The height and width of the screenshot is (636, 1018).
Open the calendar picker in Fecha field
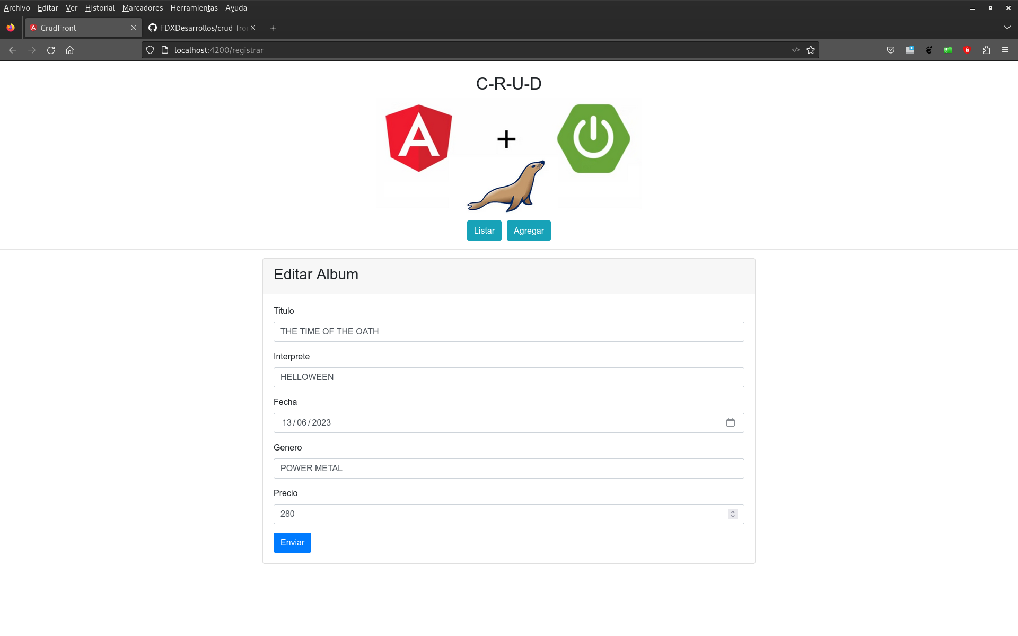(x=731, y=423)
